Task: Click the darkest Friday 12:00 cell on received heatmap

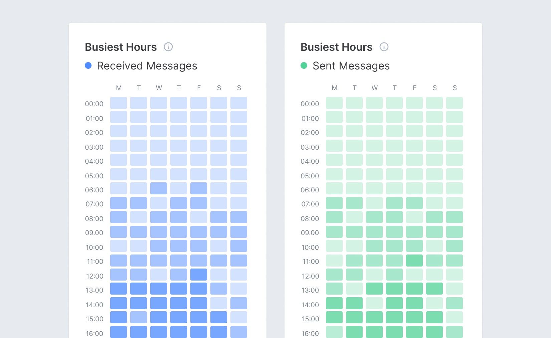Action: [x=199, y=275]
